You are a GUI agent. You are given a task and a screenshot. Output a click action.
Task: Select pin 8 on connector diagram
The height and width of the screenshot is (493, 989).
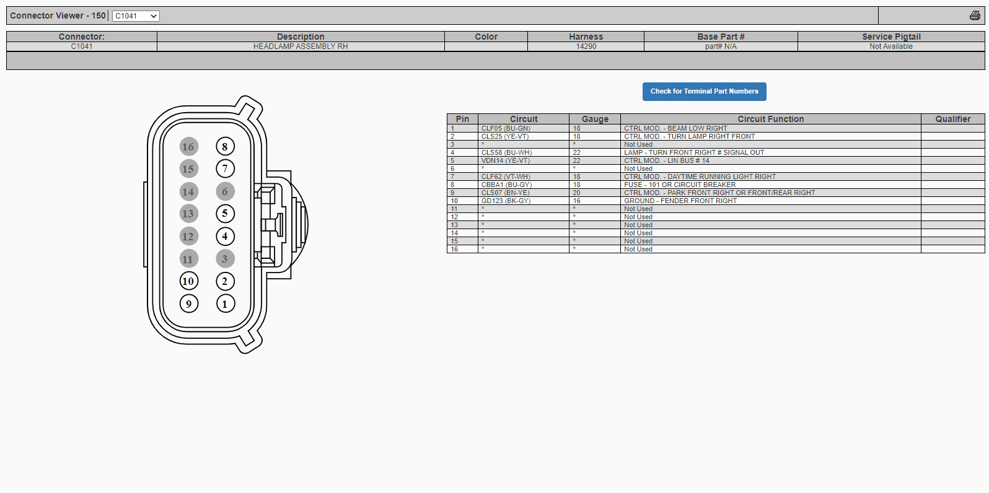click(225, 147)
